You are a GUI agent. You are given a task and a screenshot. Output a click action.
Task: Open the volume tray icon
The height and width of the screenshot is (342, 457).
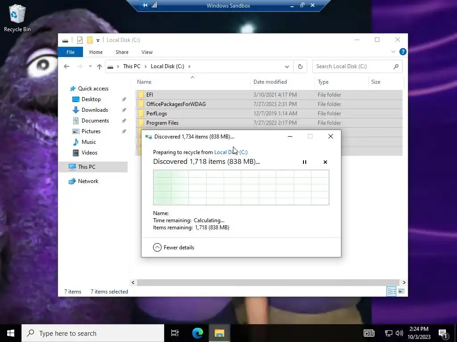pyautogui.click(x=399, y=333)
